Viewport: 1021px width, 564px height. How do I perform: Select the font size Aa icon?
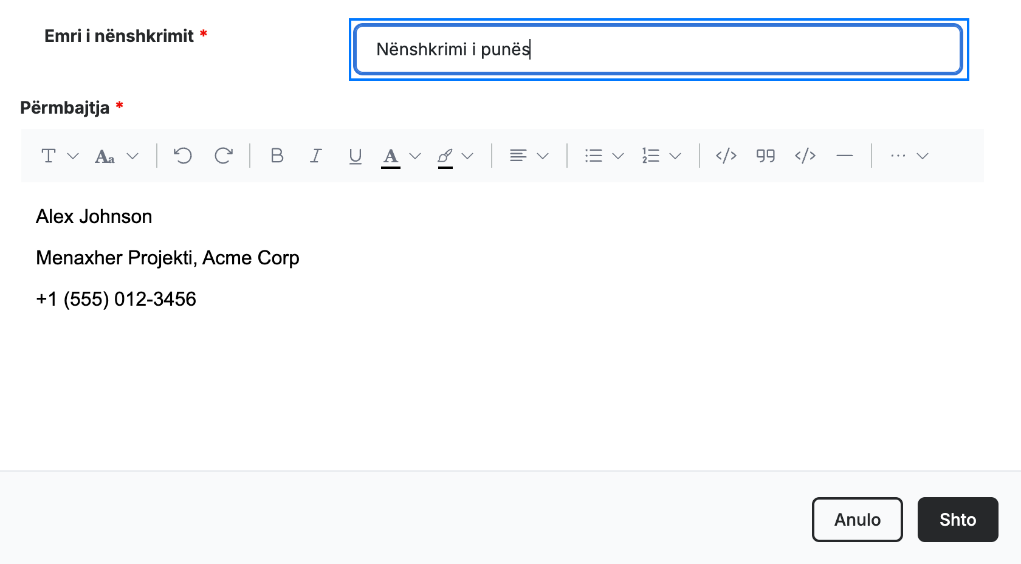105,156
